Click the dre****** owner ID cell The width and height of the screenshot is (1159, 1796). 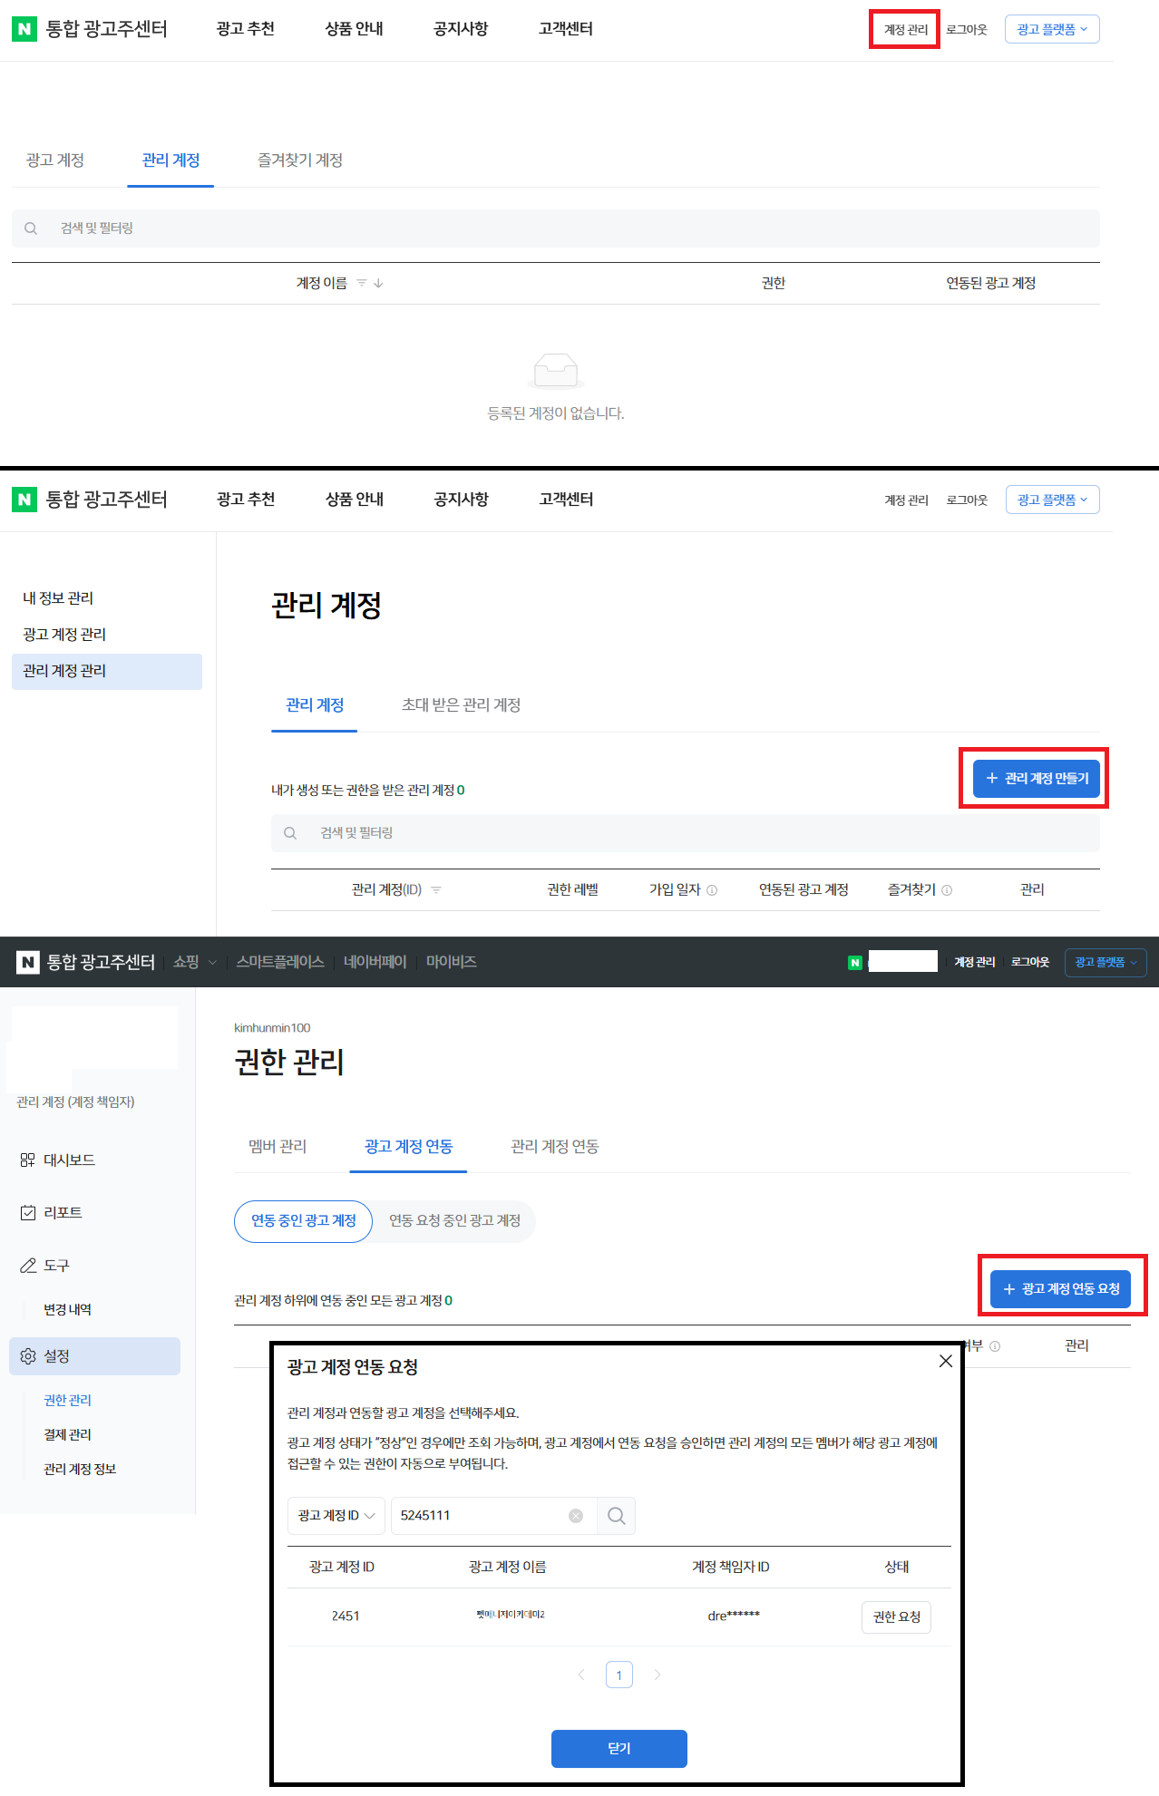[734, 1616]
